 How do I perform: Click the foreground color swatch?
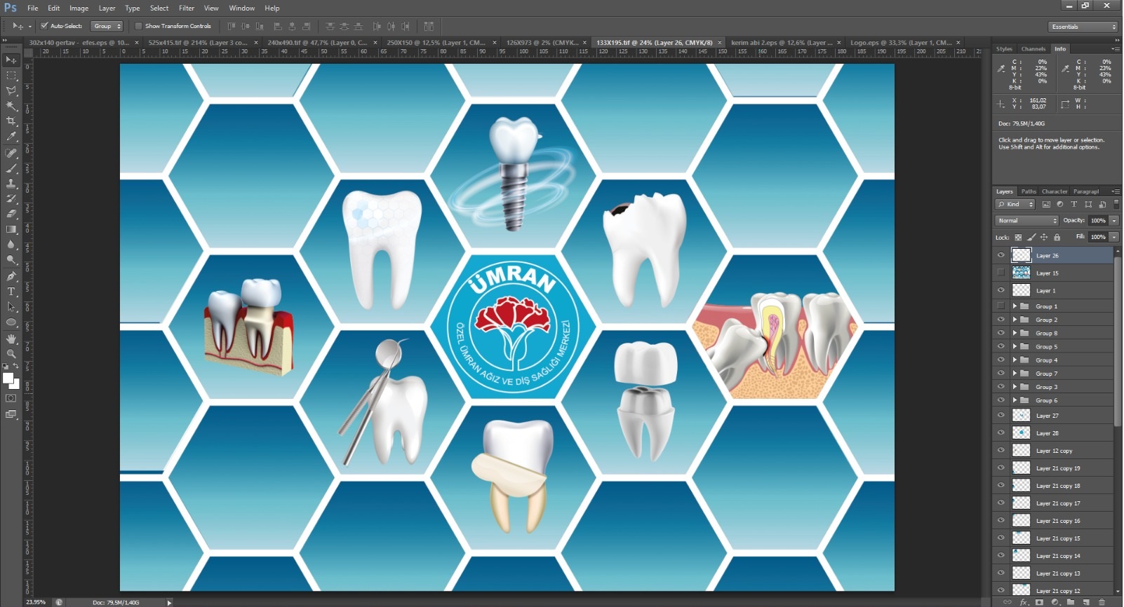point(8,378)
